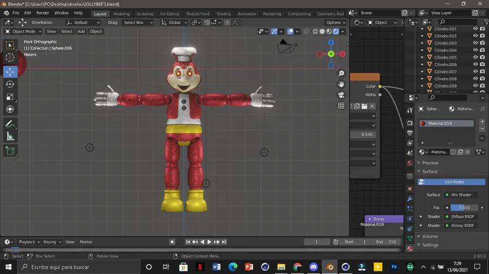Click the 0.545 value slider
489x274 pixels.
click(363, 134)
